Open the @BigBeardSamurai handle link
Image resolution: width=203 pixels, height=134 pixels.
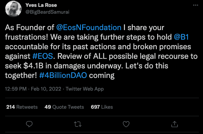pos(47,12)
